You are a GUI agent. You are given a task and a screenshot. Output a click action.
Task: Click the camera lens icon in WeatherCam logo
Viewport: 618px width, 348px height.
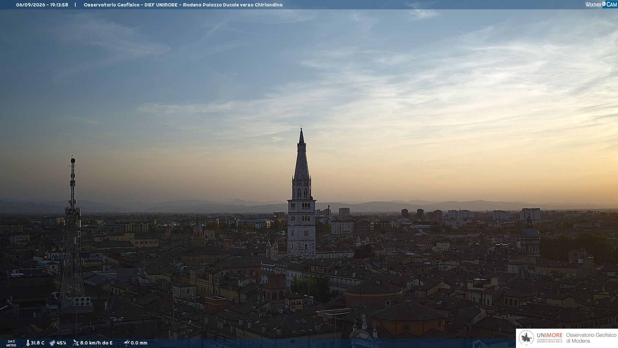click(604, 4)
